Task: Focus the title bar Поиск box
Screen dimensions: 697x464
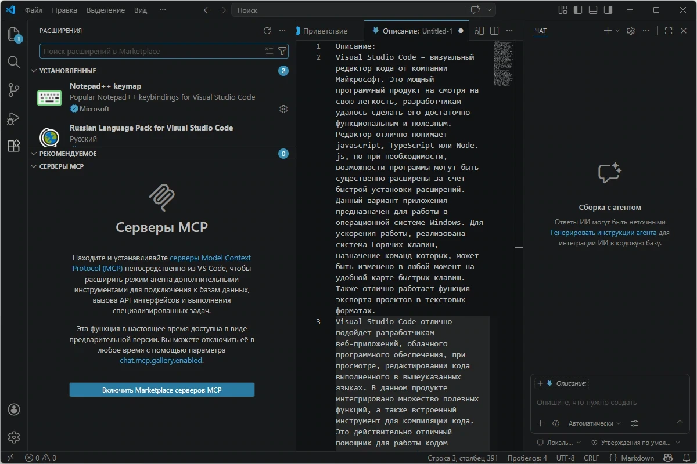Action: tap(348, 10)
